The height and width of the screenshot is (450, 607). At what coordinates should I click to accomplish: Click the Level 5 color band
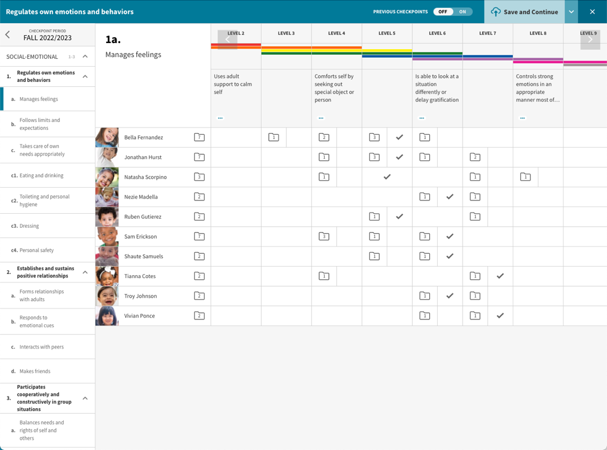(x=387, y=53)
